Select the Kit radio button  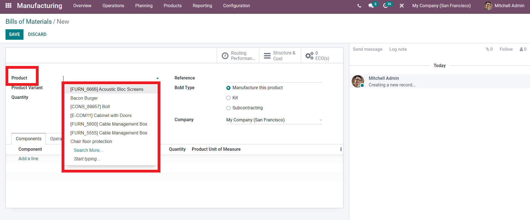(228, 98)
